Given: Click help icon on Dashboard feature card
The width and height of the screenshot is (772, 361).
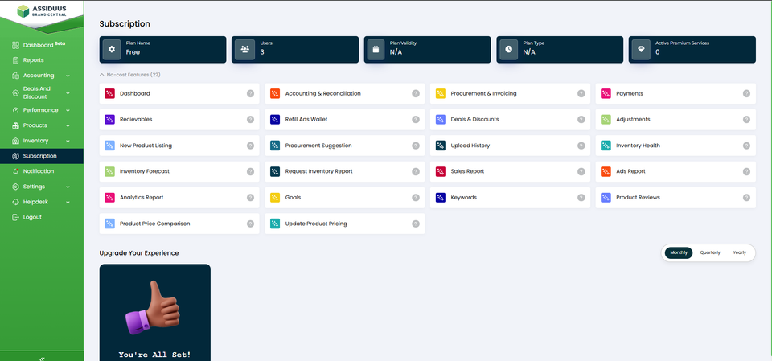Looking at the screenshot, I should (250, 93).
